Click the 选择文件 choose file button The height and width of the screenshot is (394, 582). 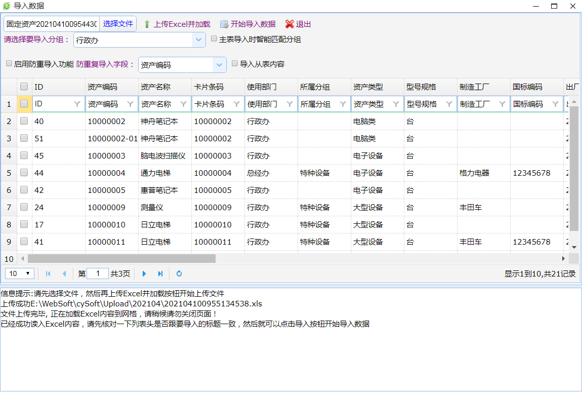[118, 24]
